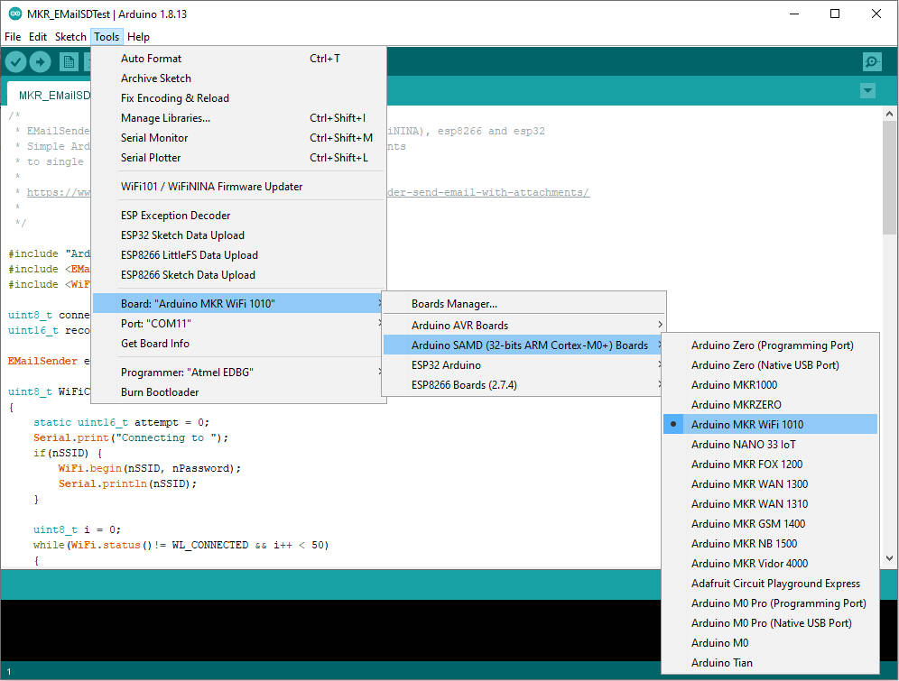Open the Sketch menu
The width and height of the screenshot is (899, 681).
click(70, 37)
